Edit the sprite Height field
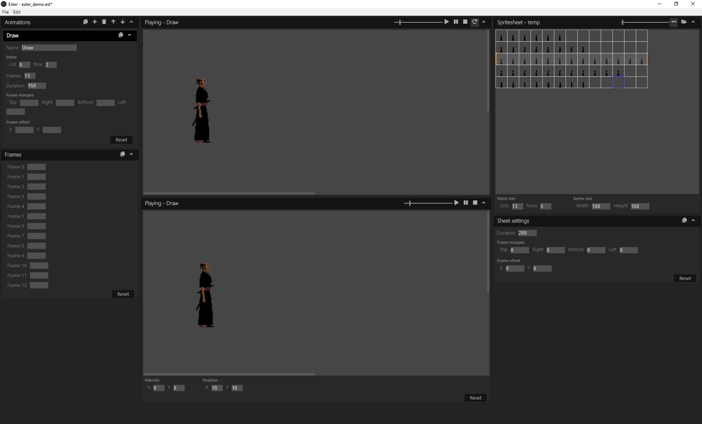 tap(640, 206)
